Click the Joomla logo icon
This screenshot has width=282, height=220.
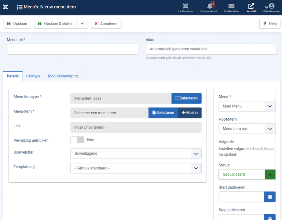6,7
